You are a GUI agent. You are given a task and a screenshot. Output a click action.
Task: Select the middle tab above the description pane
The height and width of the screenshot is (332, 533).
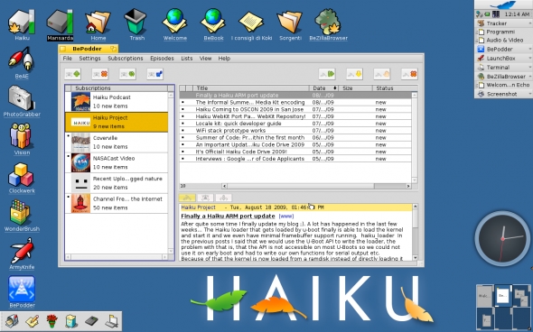[x=205, y=198]
